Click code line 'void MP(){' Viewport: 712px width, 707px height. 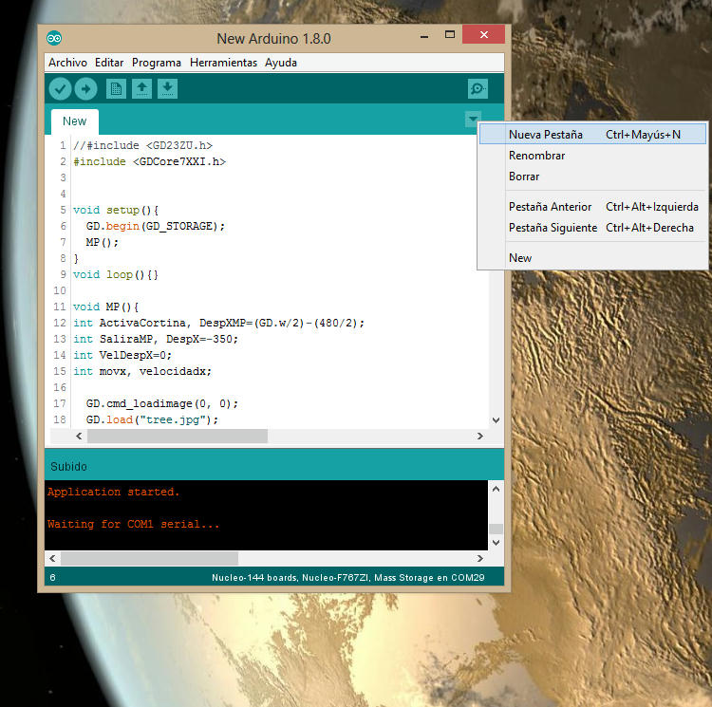[x=105, y=307]
